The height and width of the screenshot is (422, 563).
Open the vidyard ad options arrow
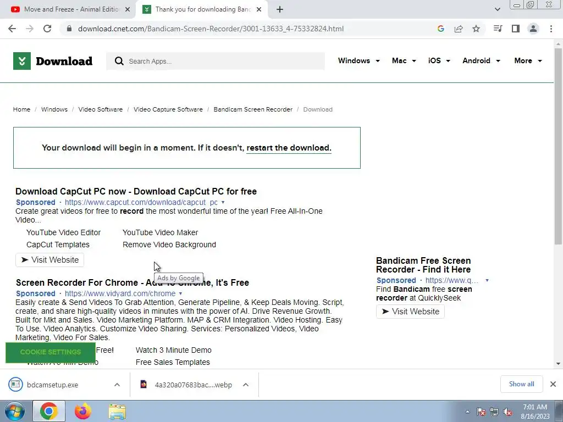tap(180, 293)
